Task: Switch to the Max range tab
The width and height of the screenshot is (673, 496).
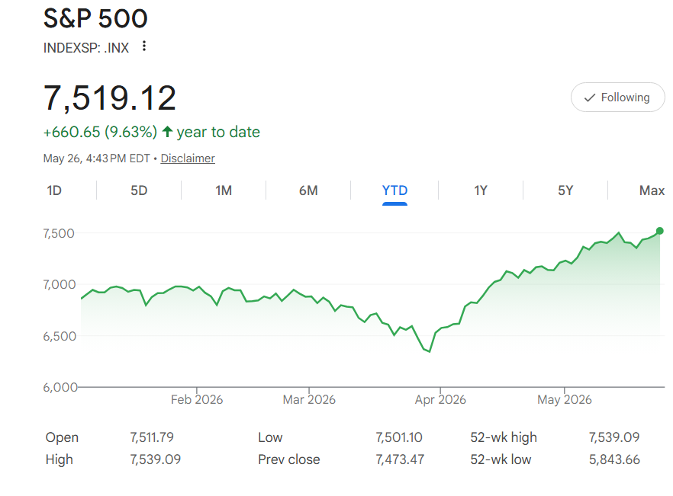Action: [652, 190]
